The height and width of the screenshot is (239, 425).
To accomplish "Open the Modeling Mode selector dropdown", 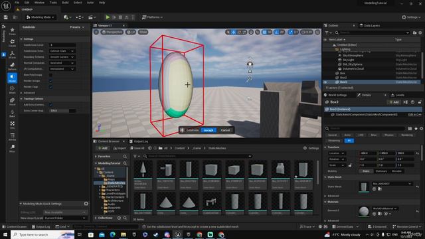I will point(40,17).
